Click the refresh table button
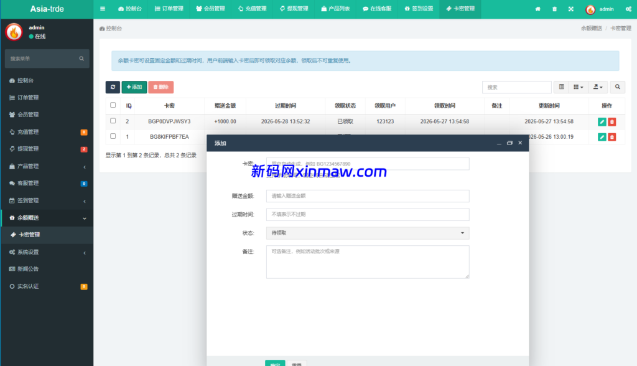 tap(113, 87)
